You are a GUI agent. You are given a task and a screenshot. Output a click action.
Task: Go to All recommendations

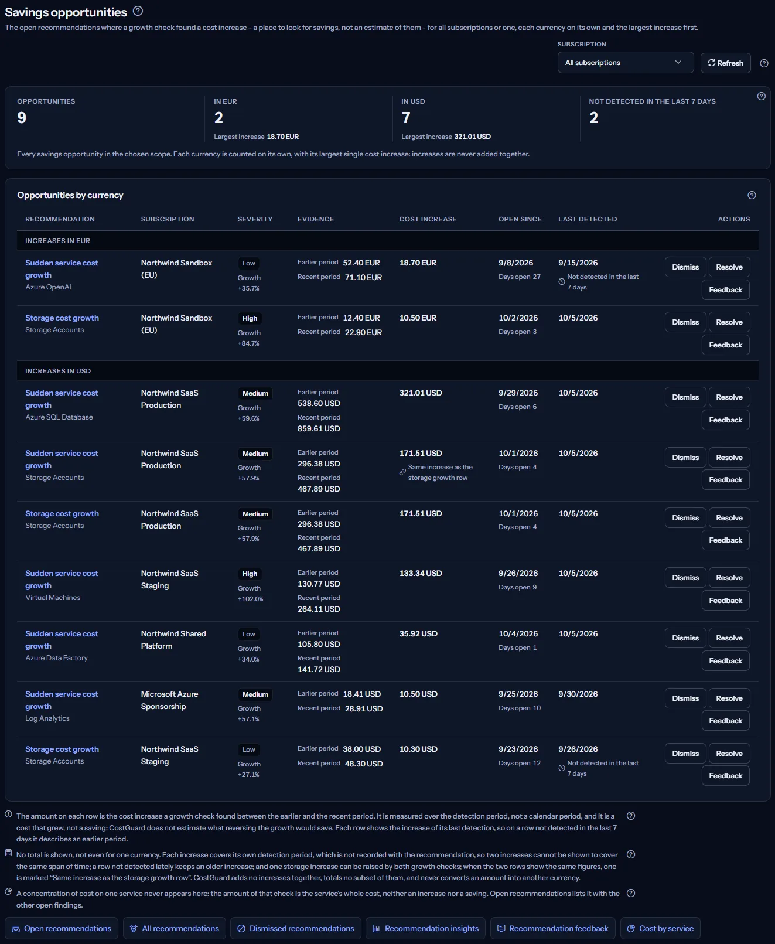175,928
